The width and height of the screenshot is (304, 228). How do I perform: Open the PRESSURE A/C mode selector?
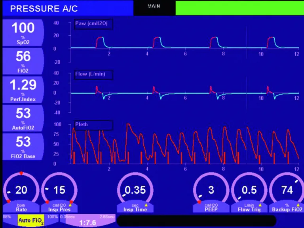click(66, 8)
